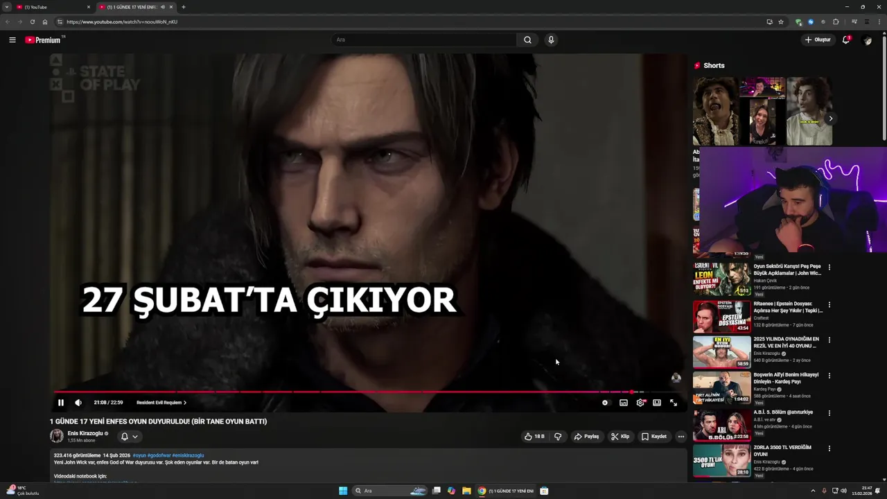This screenshot has height=499, width=887.
Task: Click the #eniskirazoglu hashtag
Action: (x=188, y=455)
